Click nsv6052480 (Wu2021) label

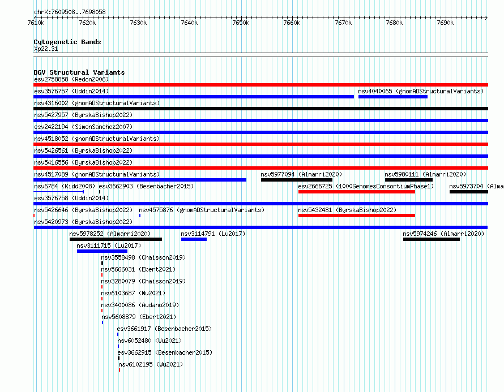click(x=150, y=341)
